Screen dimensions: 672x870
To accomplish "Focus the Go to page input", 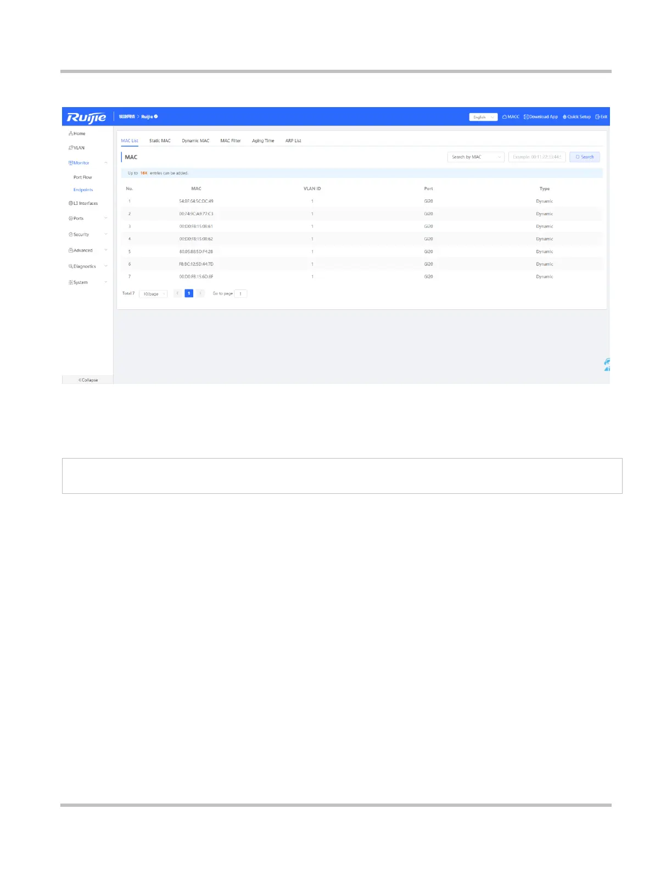I will 240,294.
